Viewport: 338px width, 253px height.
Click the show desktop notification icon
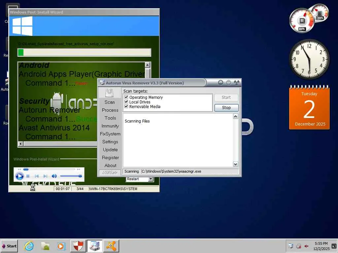[x=334, y=246]
